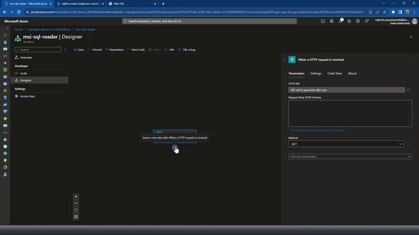Screen dimensions: 419x235
Task: Open the Directories filter icon in the header
Action: pos(332,21)
